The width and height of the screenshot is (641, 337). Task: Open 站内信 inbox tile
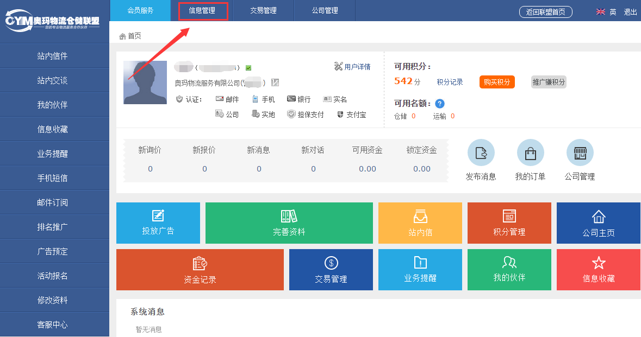(x=420, y=223)
